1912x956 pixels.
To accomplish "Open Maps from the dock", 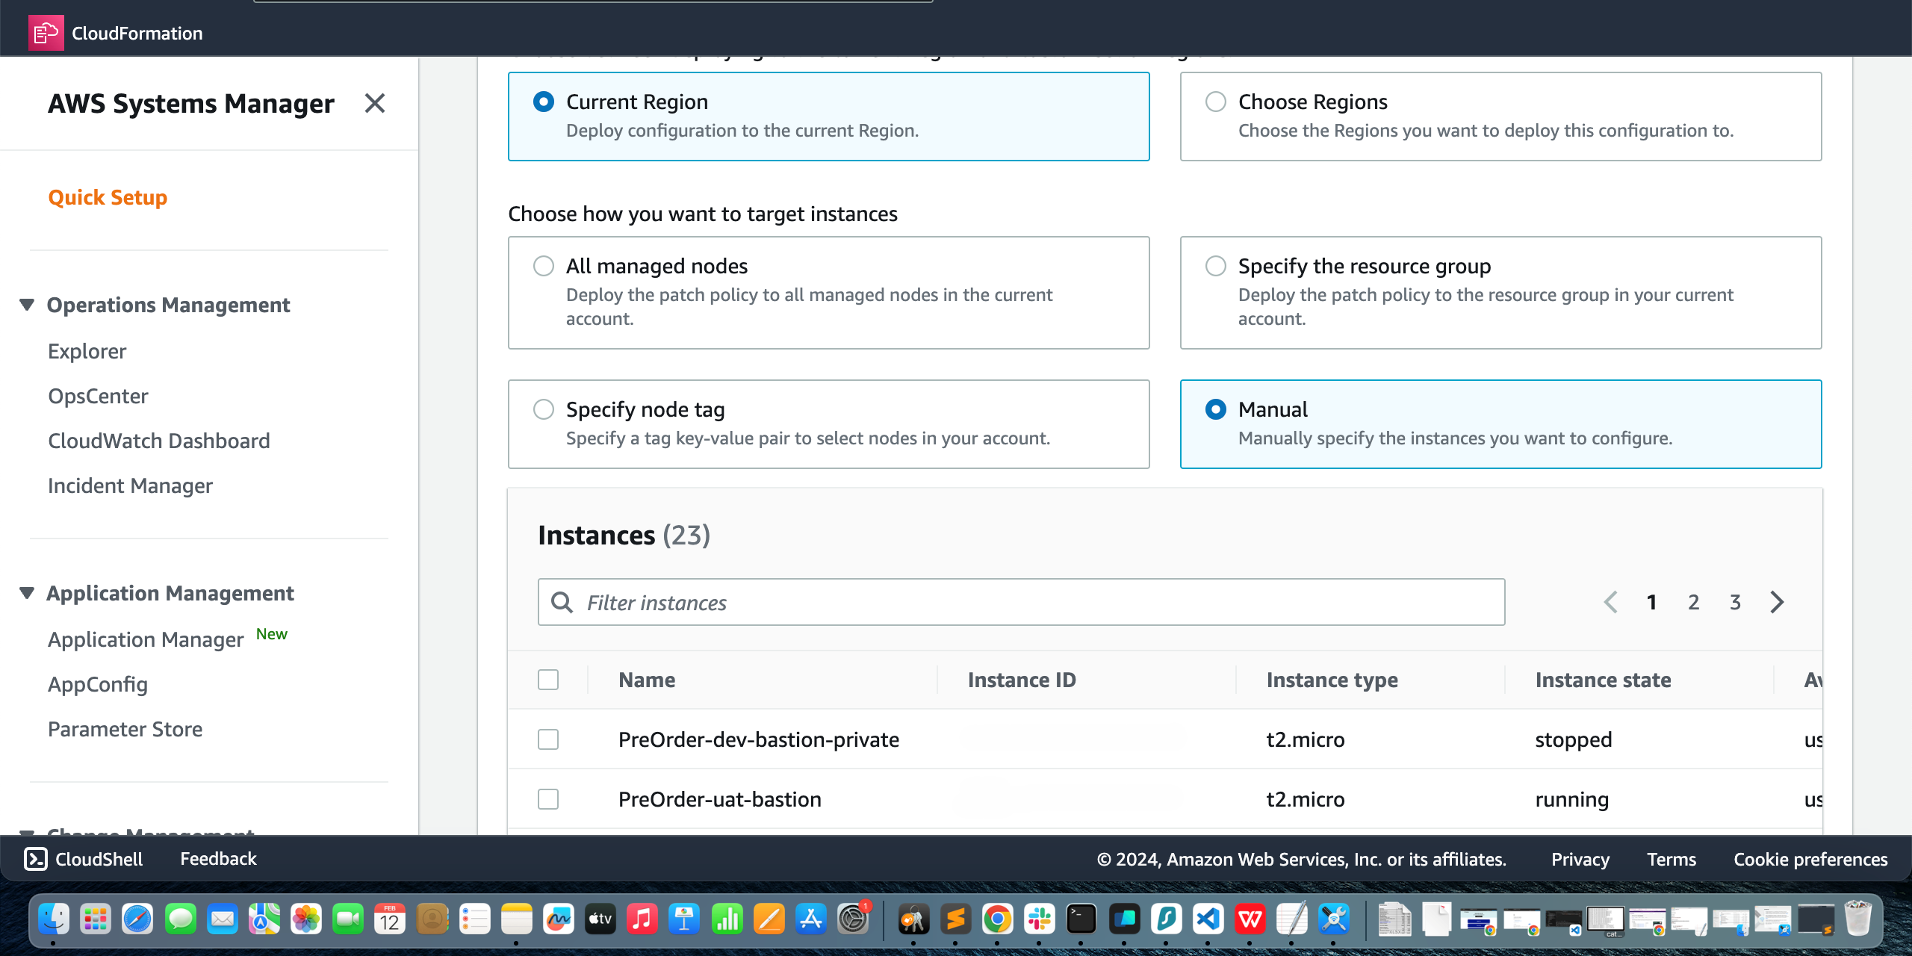I will click(x=264, y=919).
